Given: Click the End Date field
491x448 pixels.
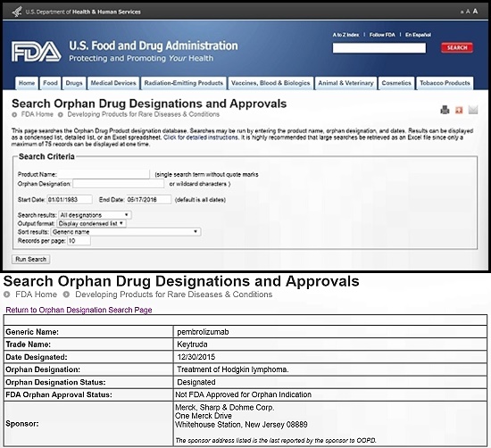Looking at the screenshot, I should click(148, 199).
